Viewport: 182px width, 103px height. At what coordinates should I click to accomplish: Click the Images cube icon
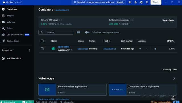3,16
